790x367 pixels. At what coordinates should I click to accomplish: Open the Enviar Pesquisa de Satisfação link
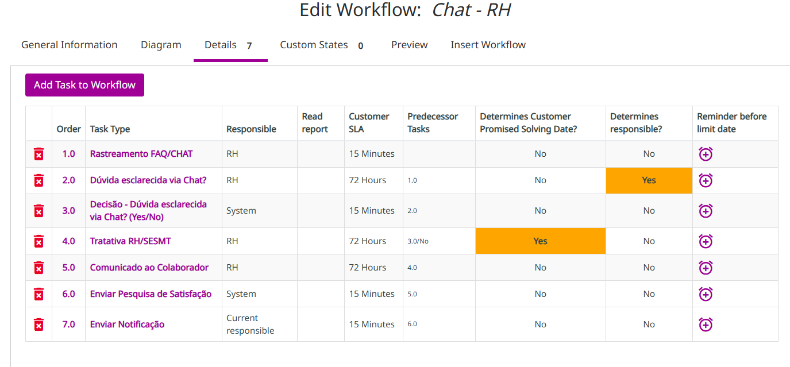pos(151,294)
